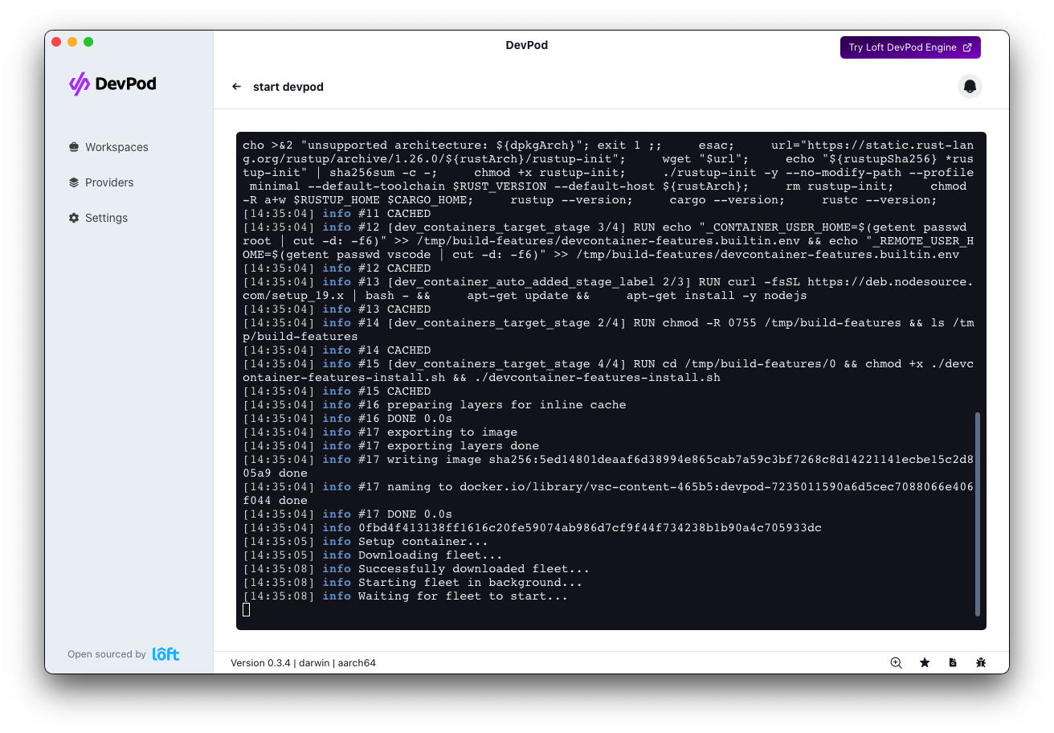1054x733 pixels.
Task: Report a bug via the bug icon
Action: (x=981, y=662)
